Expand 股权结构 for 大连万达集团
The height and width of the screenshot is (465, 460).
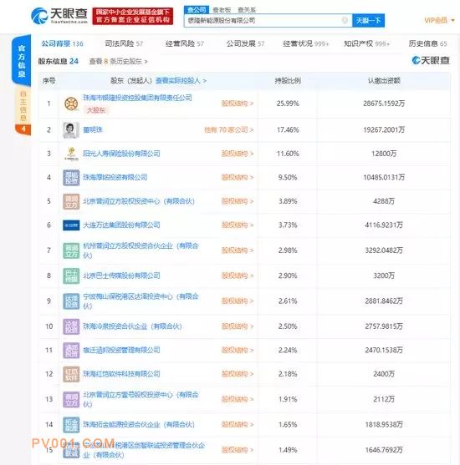238,225
